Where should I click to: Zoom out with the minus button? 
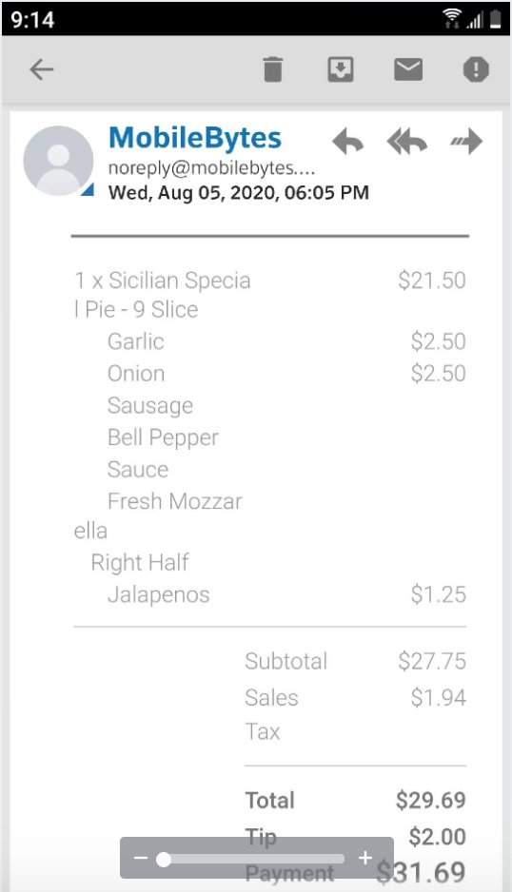(141, 858)
